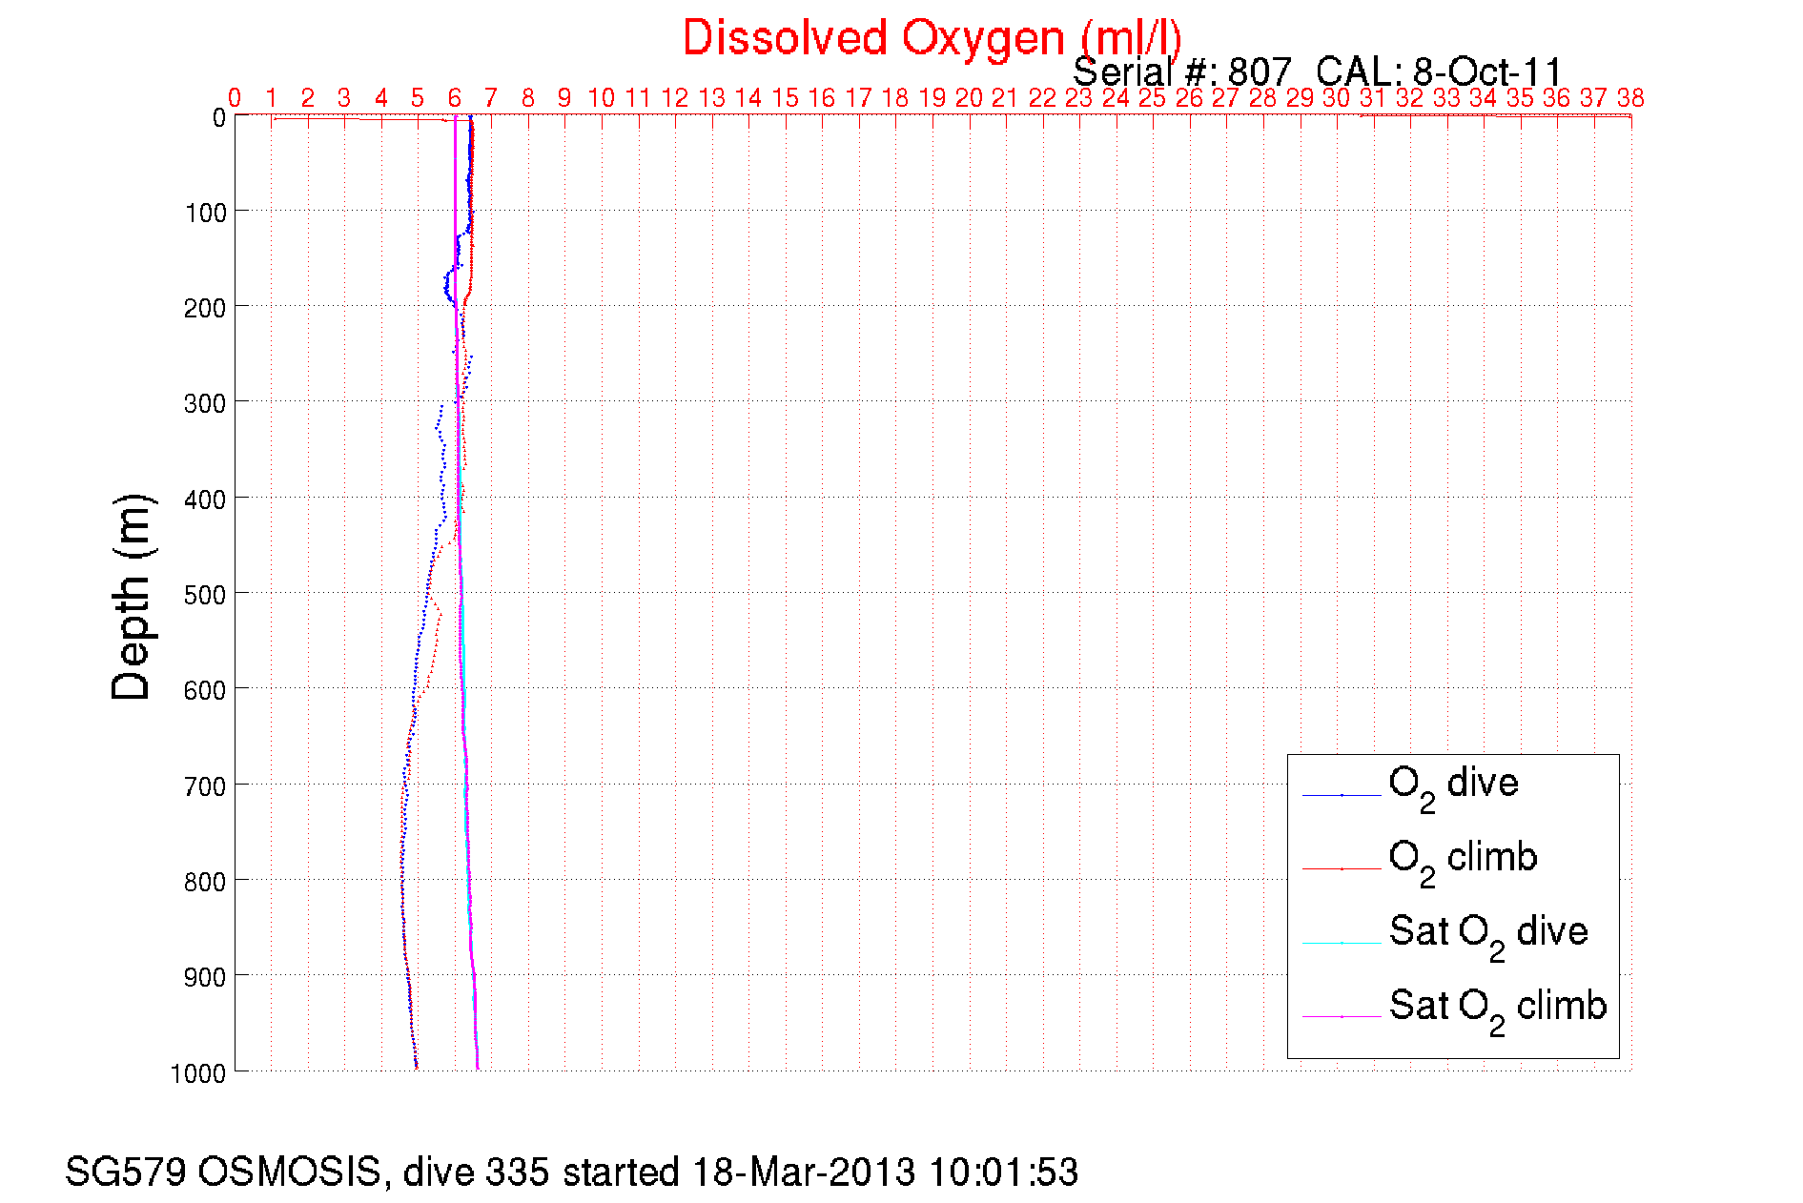Click the 'Dissolved Oxygen (ml/l)' chart title

(932, 39)
